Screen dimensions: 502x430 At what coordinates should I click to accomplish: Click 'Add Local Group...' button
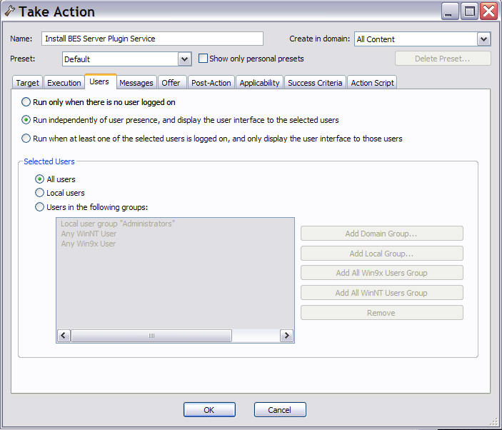(x=381, y=254)
